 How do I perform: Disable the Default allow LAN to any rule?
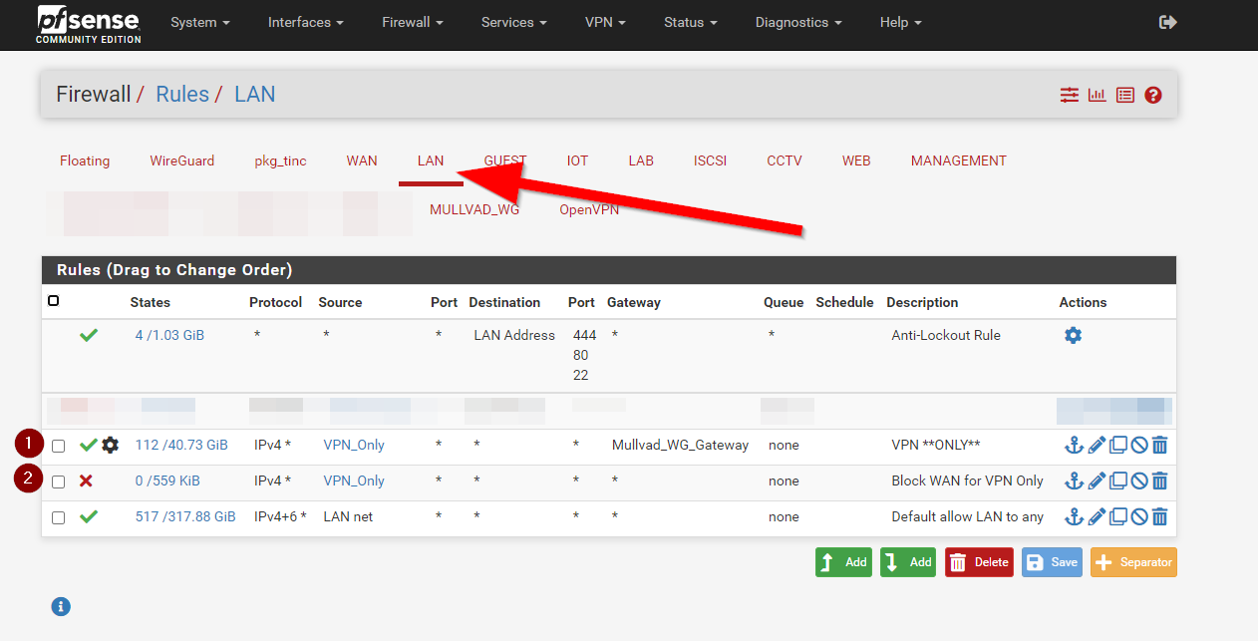point(1138,516)
